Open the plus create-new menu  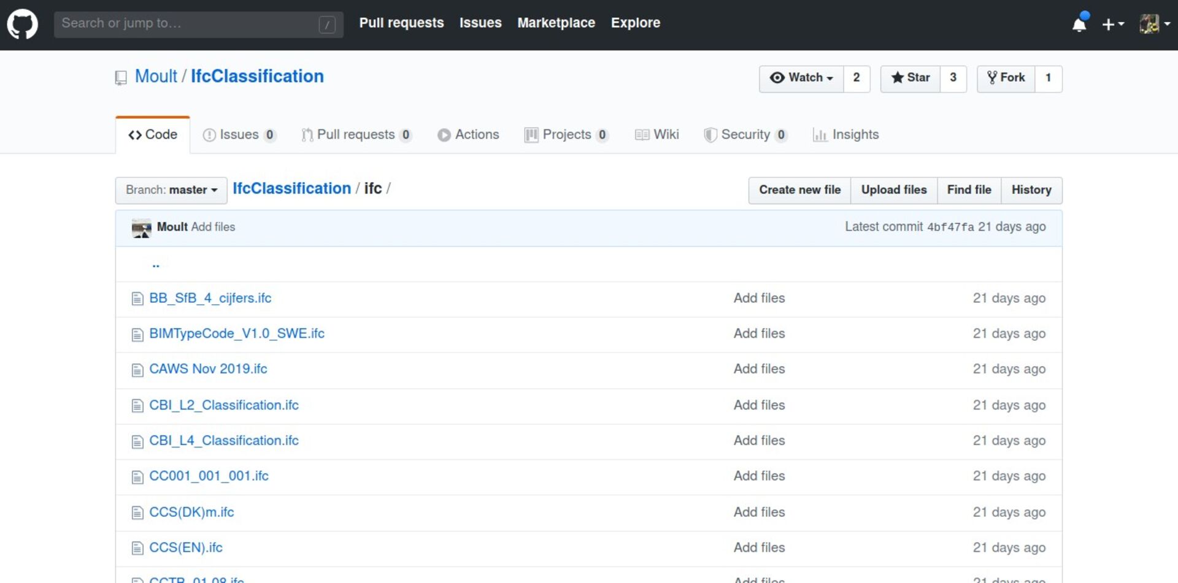[x=1113, y=25]
